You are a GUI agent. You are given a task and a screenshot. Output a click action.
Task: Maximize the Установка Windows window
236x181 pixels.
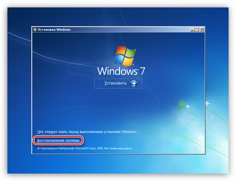(197, 29)
